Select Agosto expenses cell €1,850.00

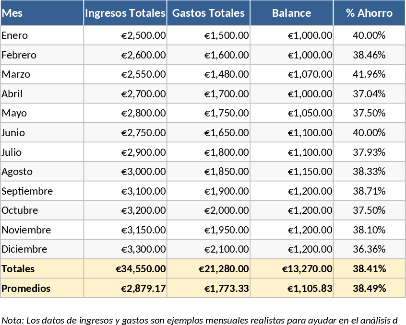click(208, 172)
